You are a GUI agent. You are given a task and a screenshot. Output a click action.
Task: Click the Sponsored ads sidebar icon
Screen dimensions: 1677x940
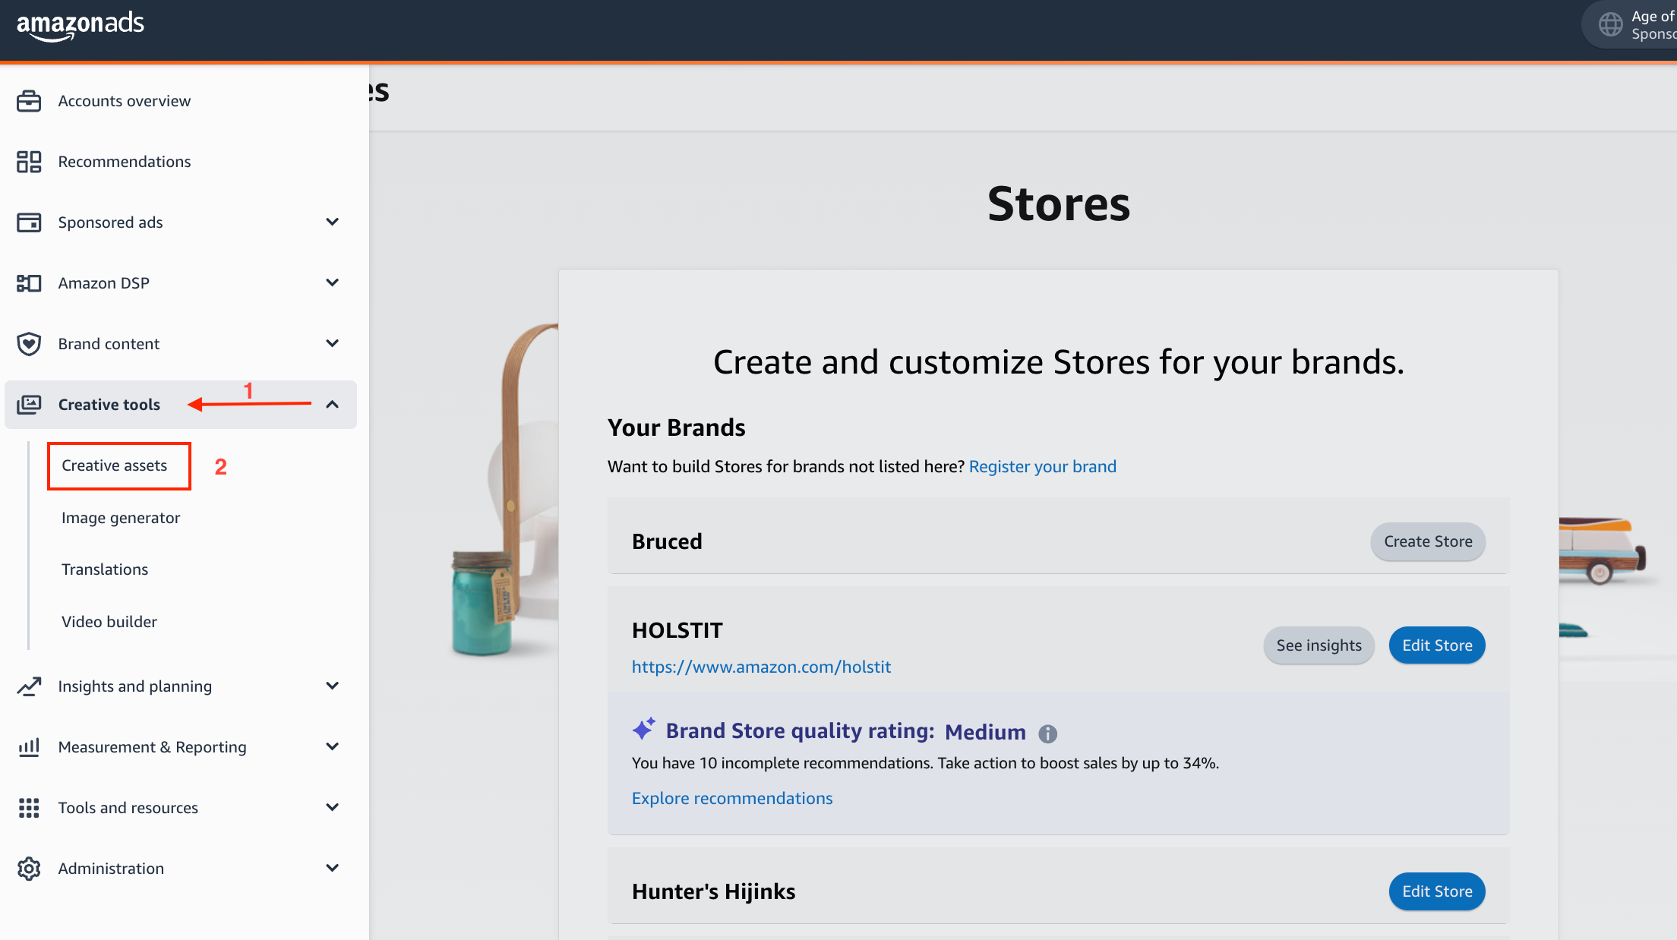[29, 222]
